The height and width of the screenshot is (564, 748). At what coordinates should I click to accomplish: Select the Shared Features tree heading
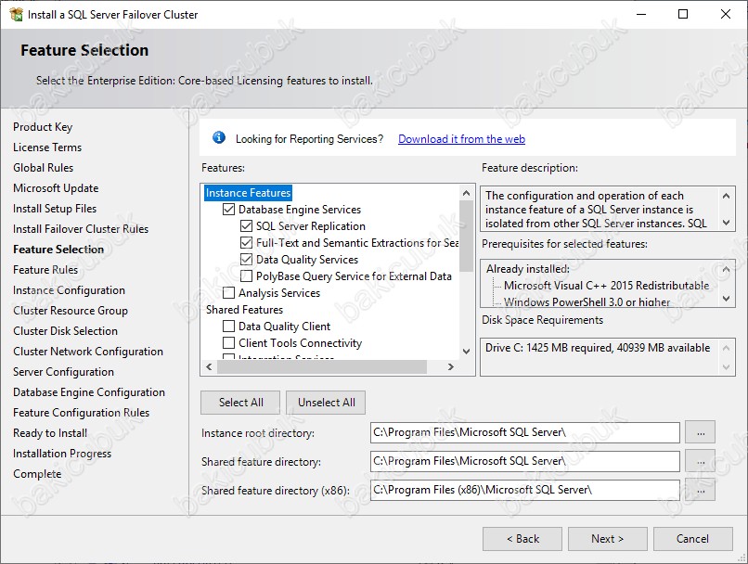244,310
